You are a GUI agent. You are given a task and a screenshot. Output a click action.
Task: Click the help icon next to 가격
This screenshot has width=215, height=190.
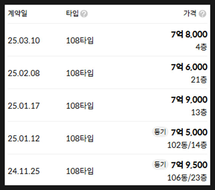202,14
